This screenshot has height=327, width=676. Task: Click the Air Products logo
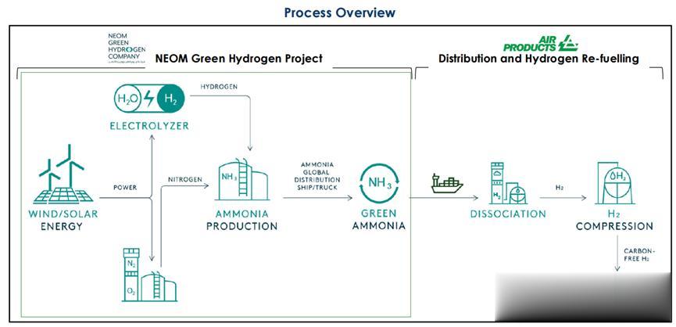pyautogui.click(x=541, y=44)
